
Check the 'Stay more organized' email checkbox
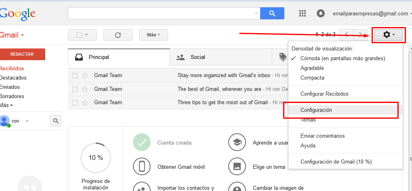(x=75, y=76)
